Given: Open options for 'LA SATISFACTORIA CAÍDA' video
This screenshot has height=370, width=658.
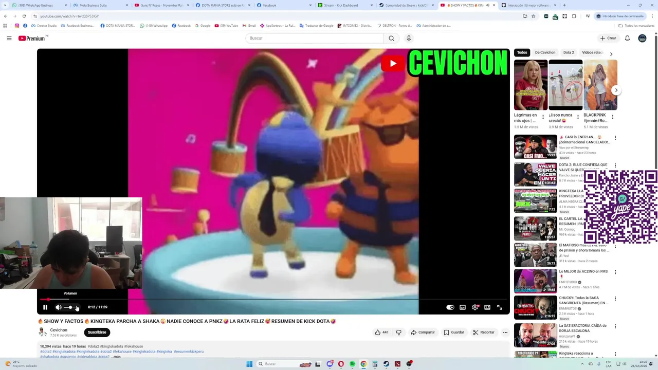Looking at the screenshot, I should (x=615, y=326).
